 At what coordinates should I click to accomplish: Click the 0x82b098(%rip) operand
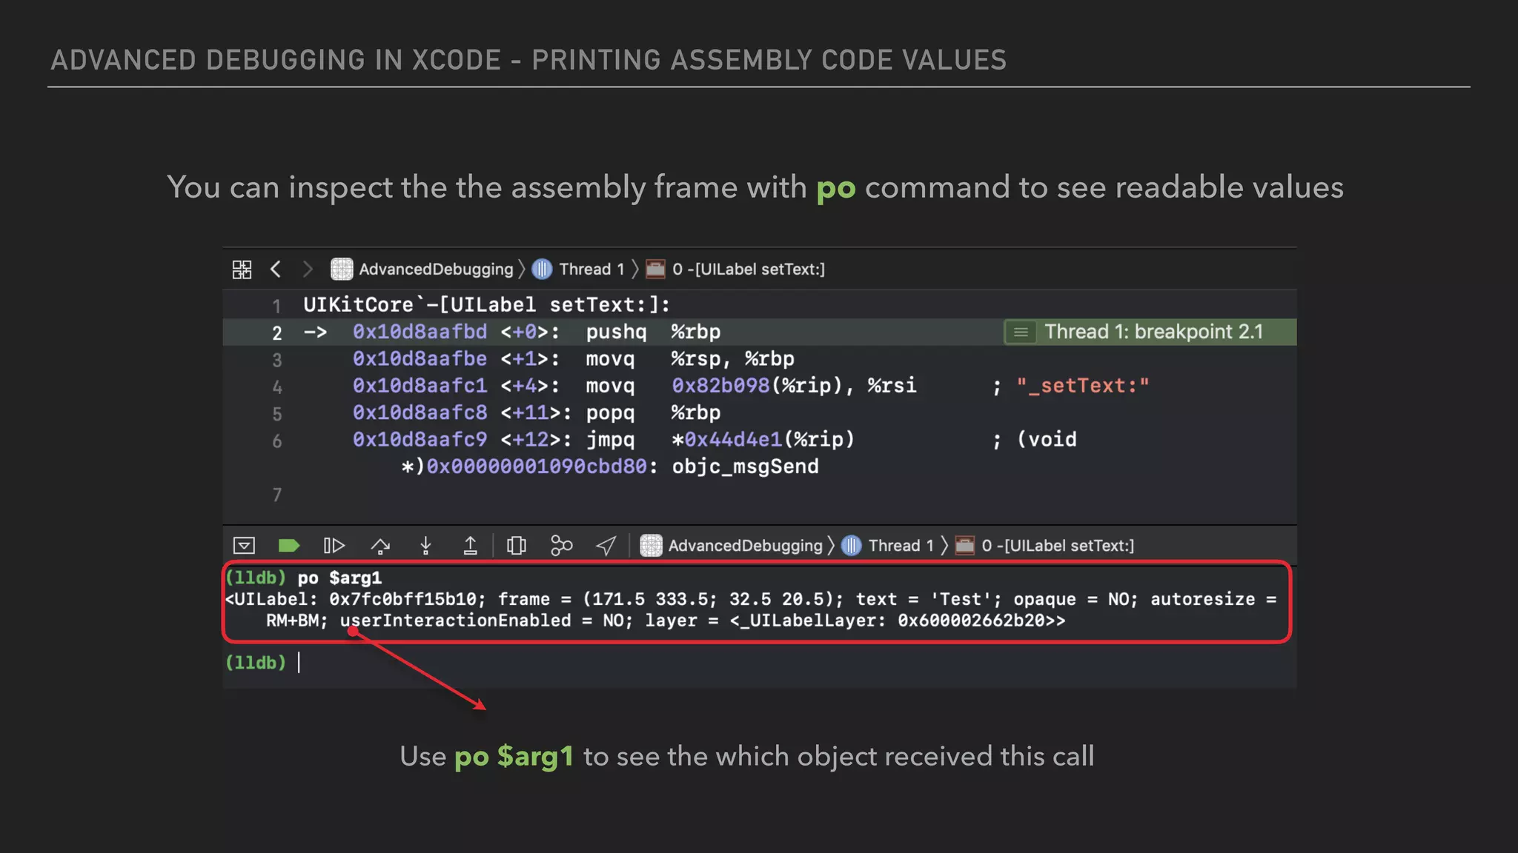click(757, 386)
